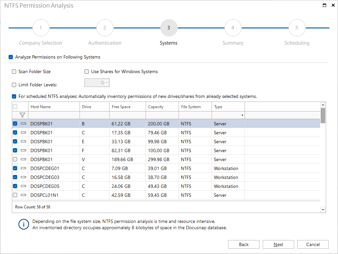Click the Limit Folder Levels number field
Screen dimensions: 338x254
94,83
